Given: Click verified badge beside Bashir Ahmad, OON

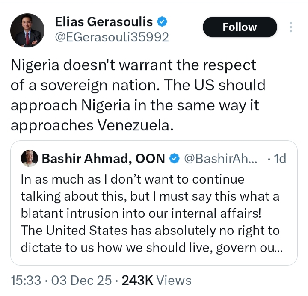Looking at the screenshot, I should [x=174, y=159].
